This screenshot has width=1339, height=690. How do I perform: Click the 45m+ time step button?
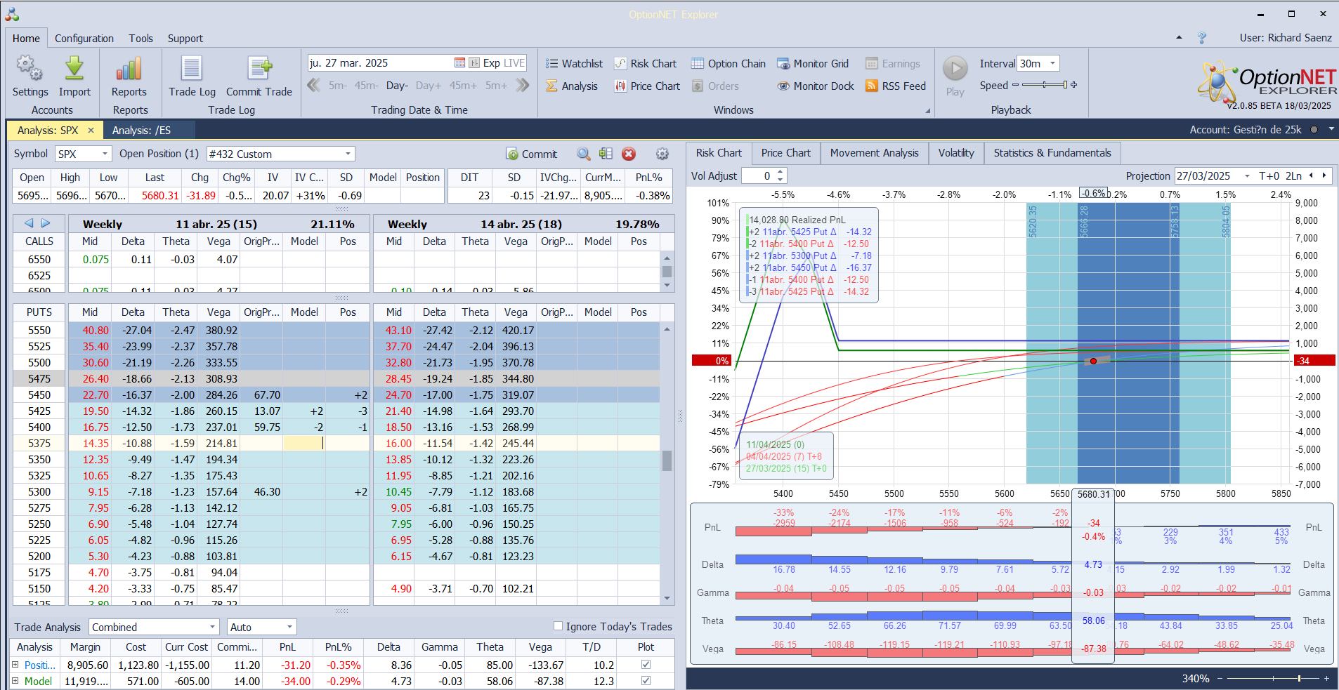[463, 86]
